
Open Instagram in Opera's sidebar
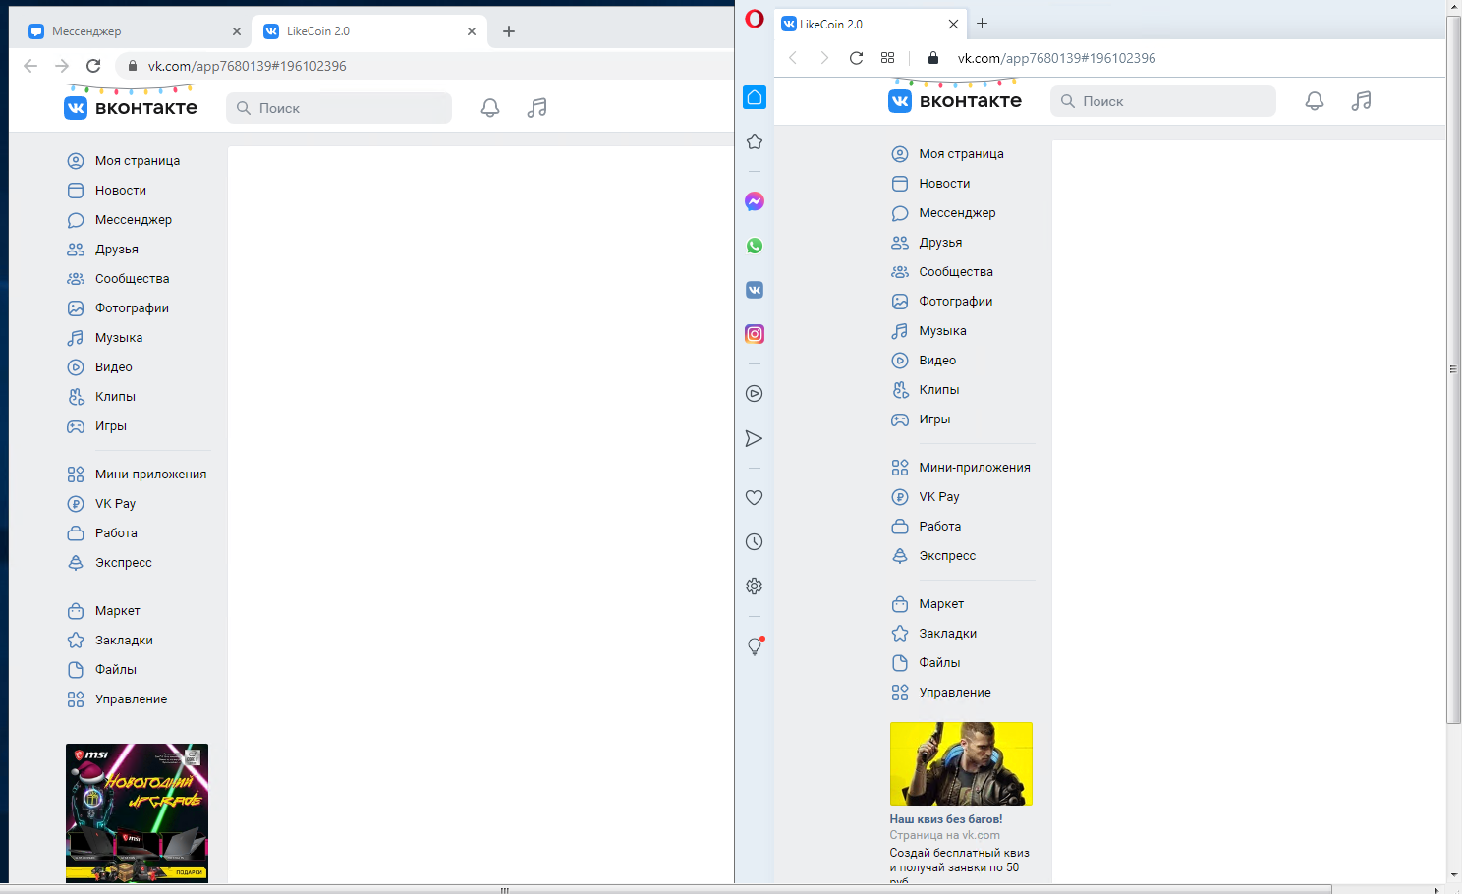pyautogui.click(x=755, y=334)
